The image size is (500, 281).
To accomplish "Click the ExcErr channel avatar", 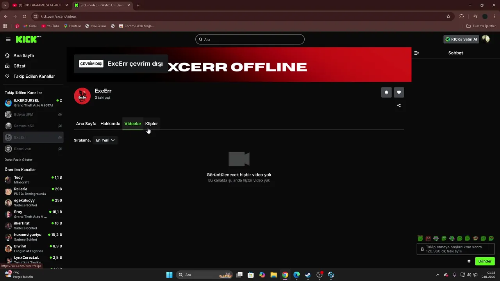I will click(x=82, y=96).
